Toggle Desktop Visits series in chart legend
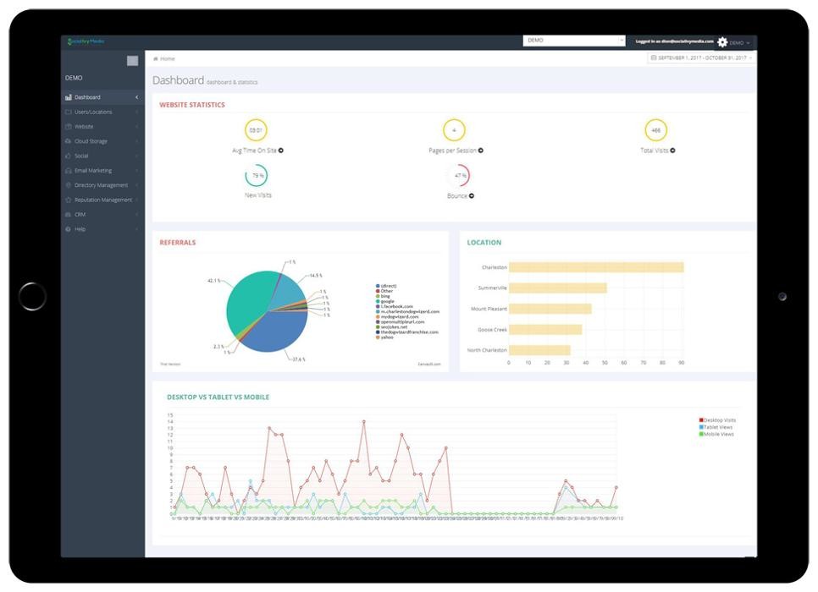The height and width of the screenshot is (592, 818). coord(719,420)
